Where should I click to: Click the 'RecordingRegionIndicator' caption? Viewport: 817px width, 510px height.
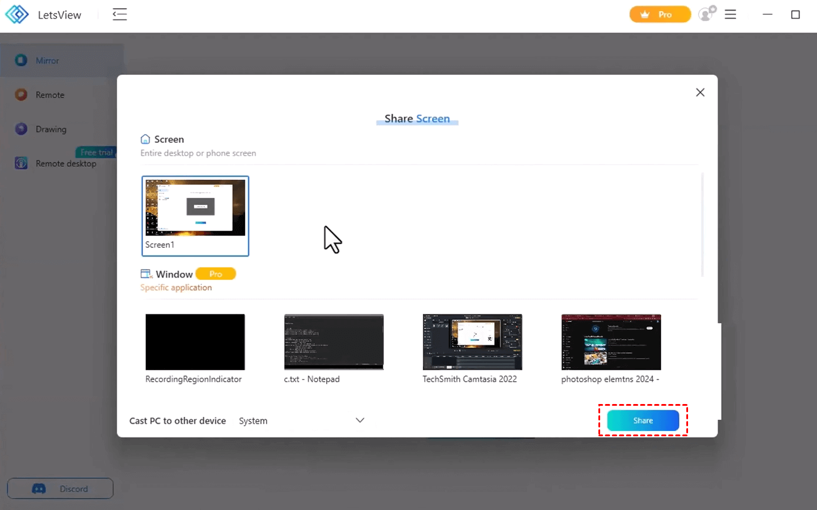point(193,379)
